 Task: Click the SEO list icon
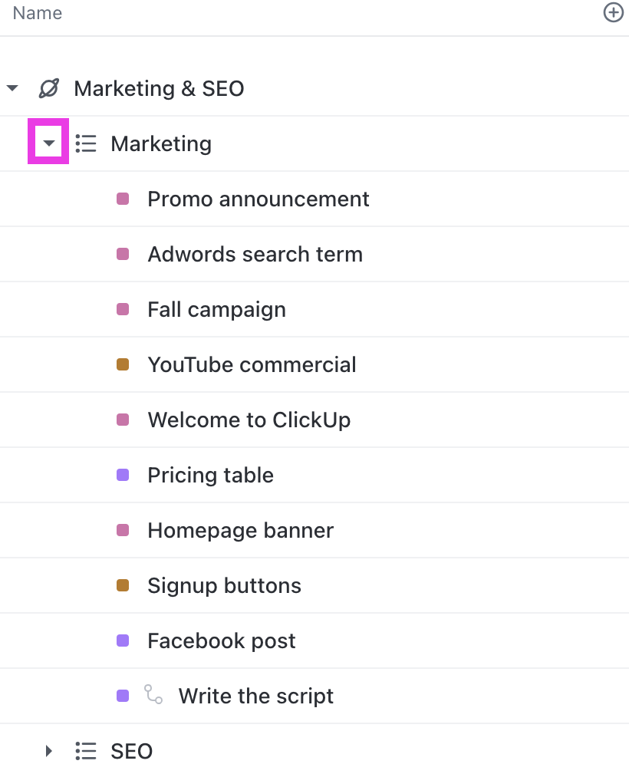click(x=86, y=751)
